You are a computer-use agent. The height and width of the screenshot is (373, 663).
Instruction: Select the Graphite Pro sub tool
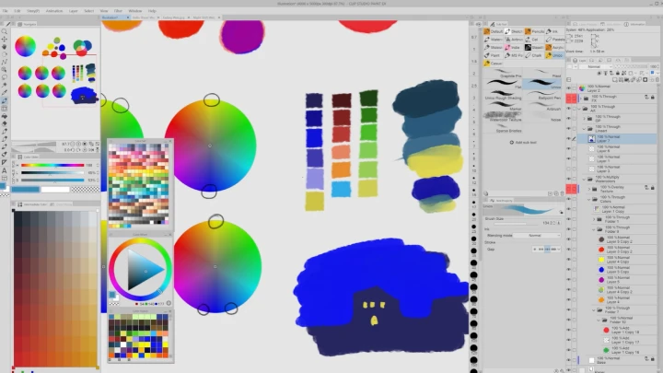pos(503,73)
